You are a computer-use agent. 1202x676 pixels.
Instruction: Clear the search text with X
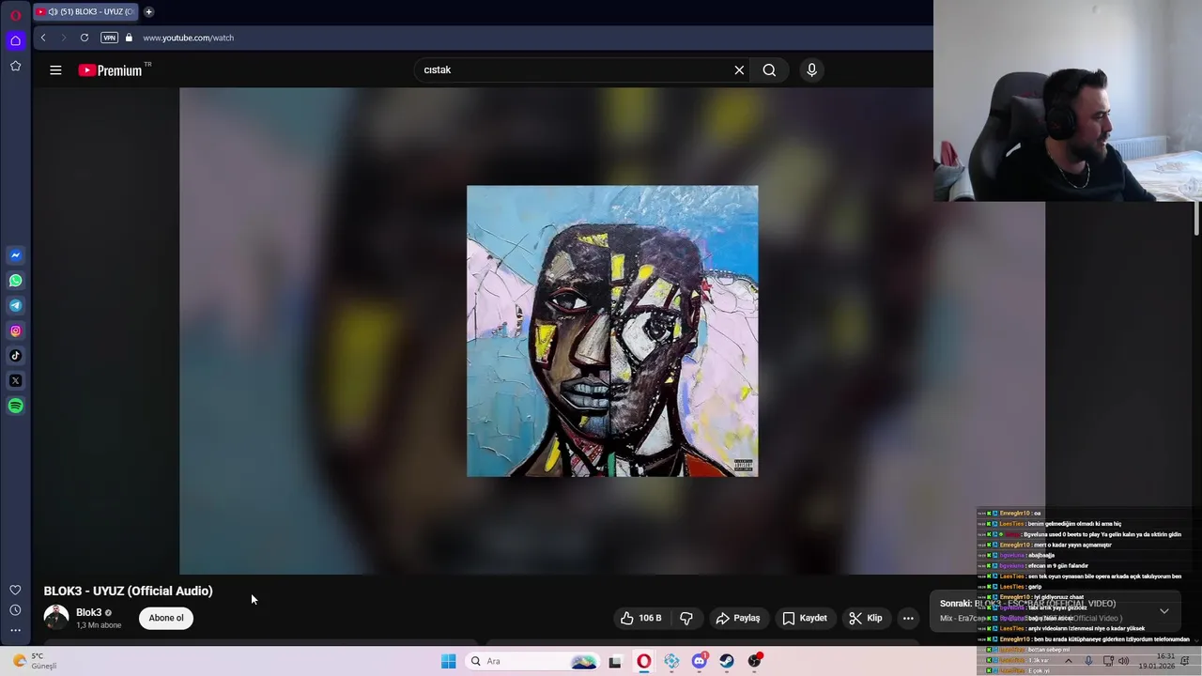[x=739, y=70]
